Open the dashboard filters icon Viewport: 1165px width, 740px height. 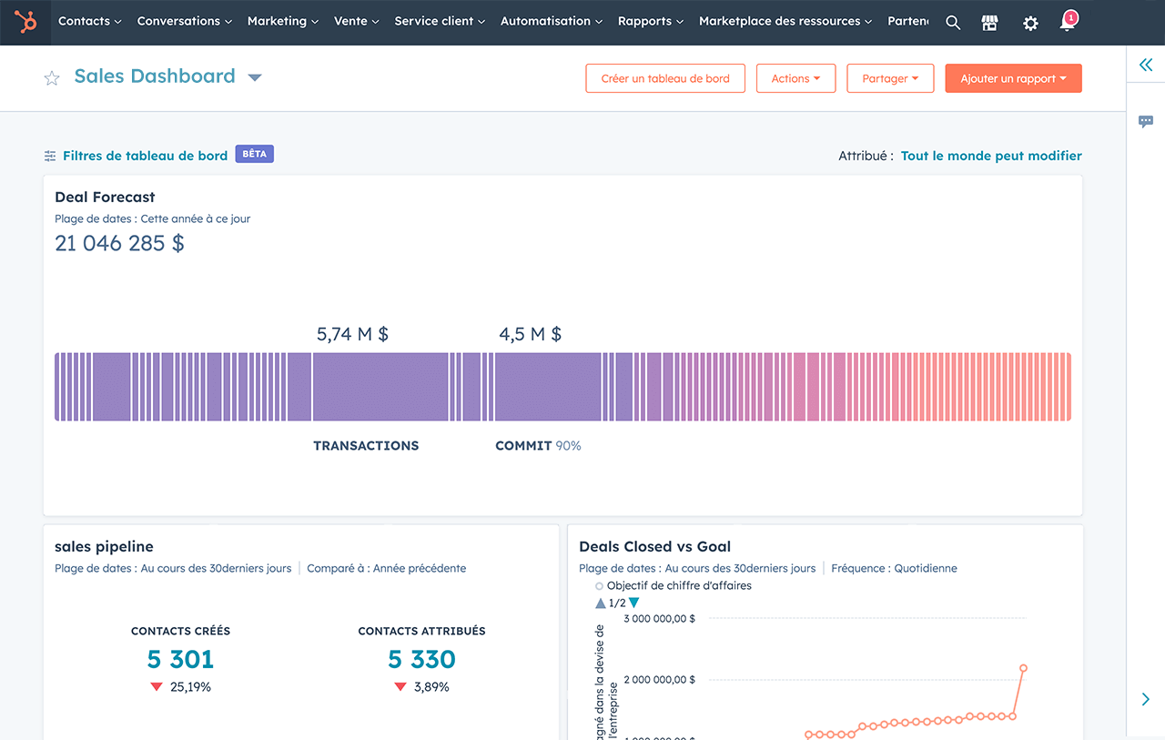[x=50, y=155]
